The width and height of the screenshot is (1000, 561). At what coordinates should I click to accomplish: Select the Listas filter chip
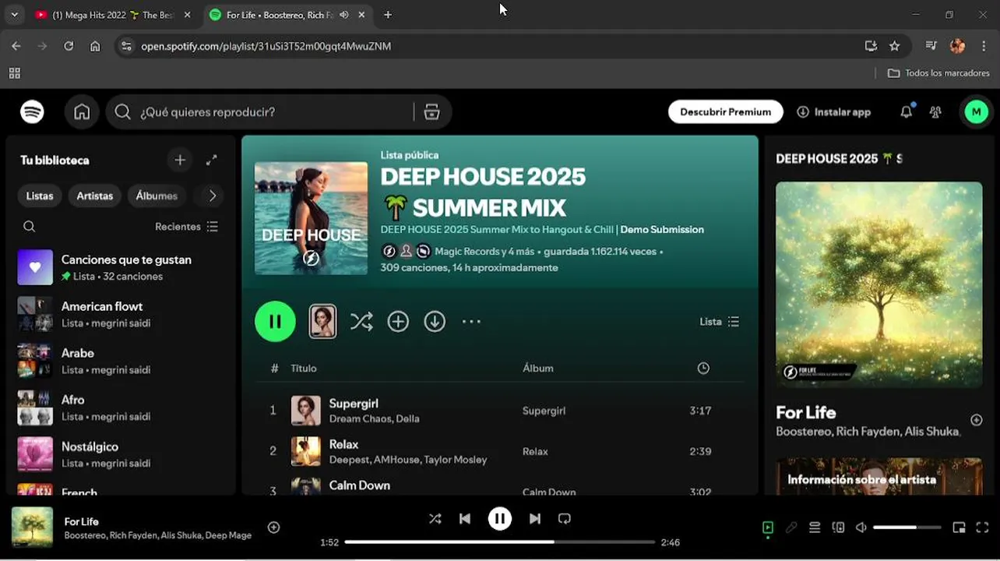(40, 196)
